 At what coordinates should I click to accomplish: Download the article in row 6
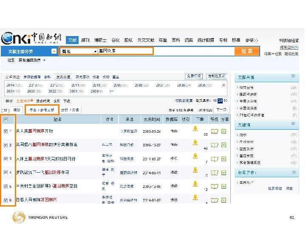(195, 198)
